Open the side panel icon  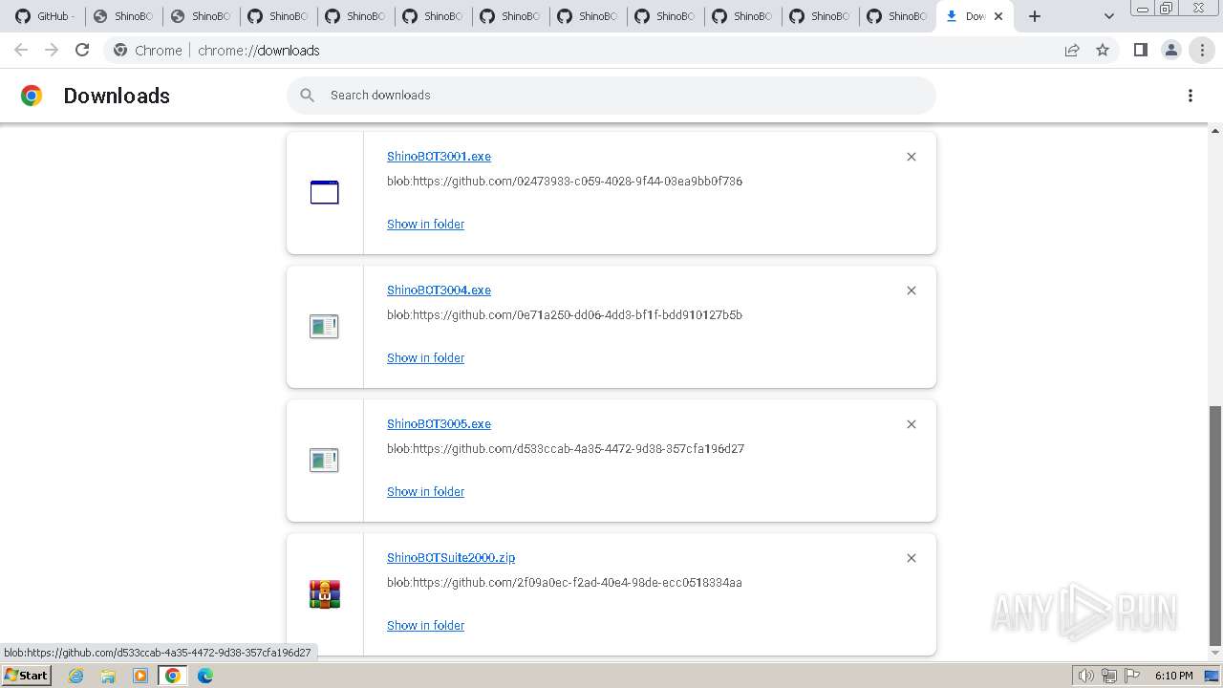(1140, 50)
